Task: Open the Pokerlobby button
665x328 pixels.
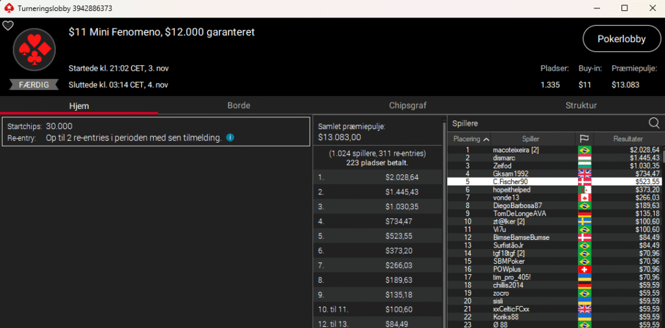Action: (x=621, y=39)
